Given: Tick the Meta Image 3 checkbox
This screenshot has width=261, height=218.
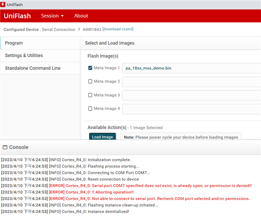Looking at the screenshot, I should 90,95.
